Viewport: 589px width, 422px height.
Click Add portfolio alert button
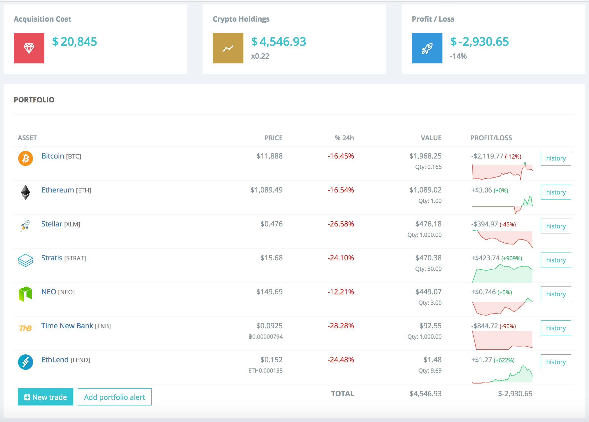(115, 397)
